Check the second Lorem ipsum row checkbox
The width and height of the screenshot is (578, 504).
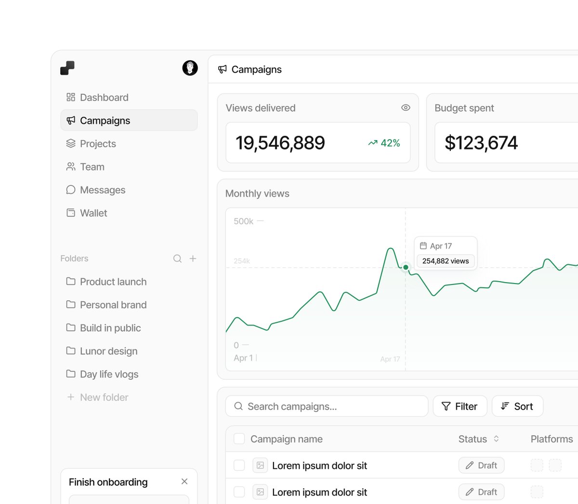[239, 491]
